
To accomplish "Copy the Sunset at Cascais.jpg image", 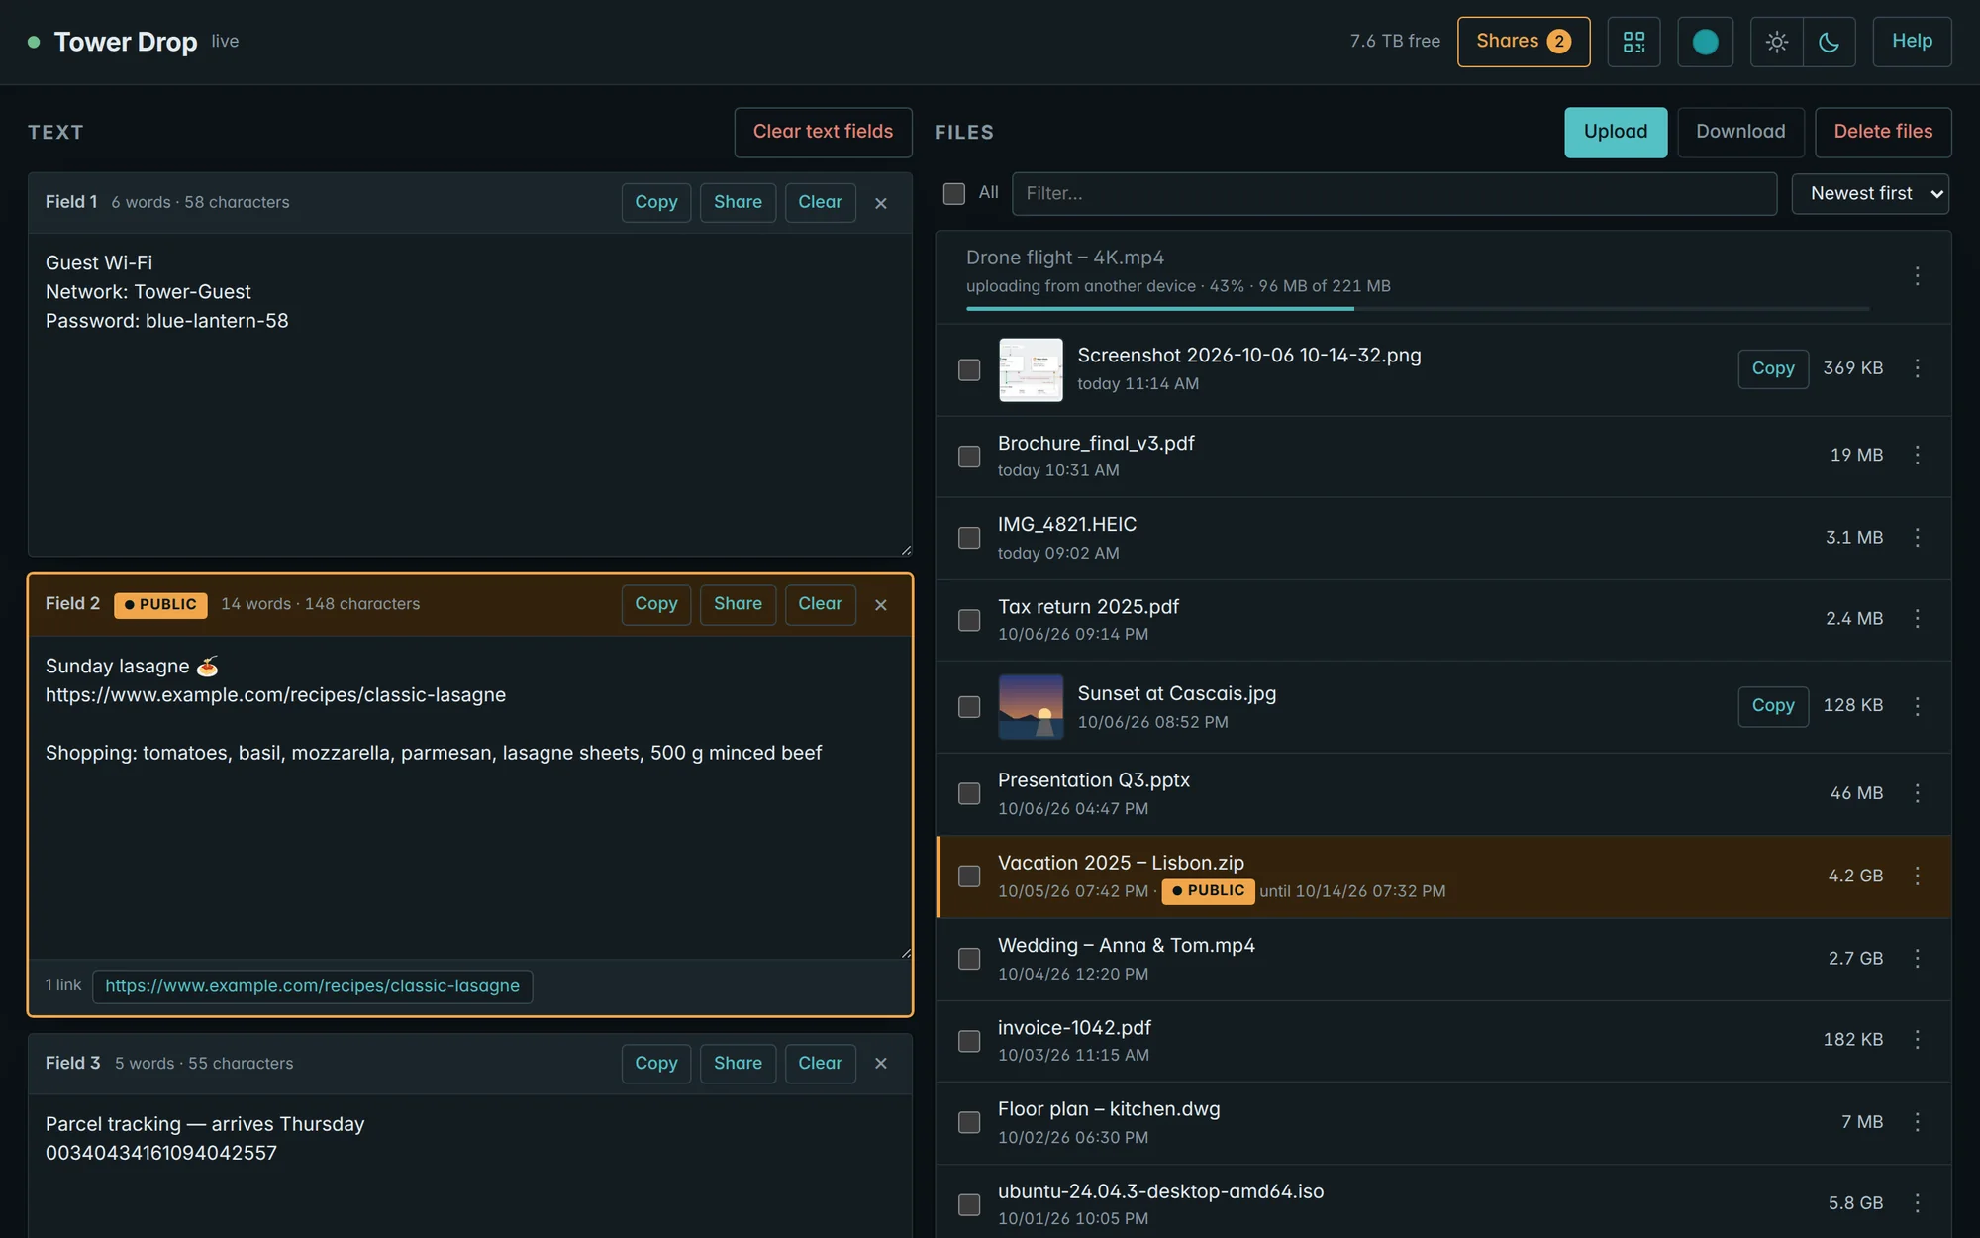I will 1773,706.
